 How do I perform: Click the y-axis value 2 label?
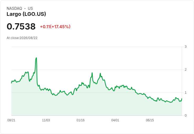click(x=186, y=70)
